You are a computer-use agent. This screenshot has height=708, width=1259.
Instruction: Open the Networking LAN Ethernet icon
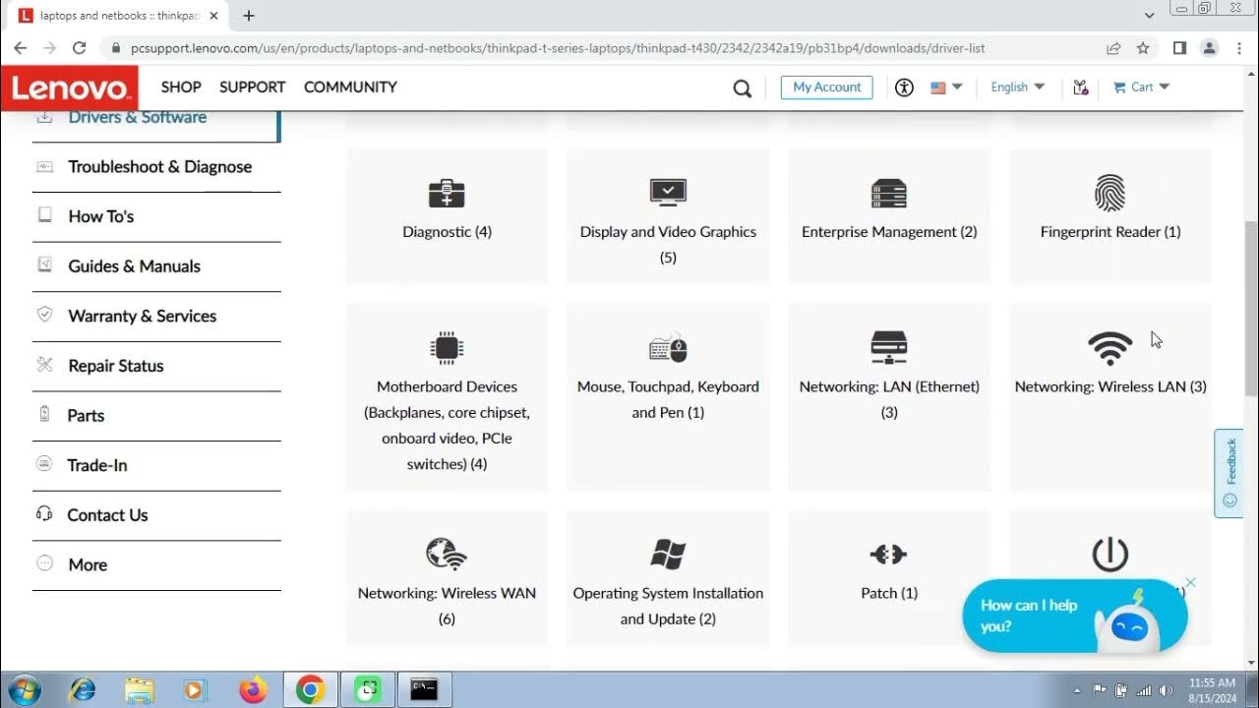[x=889, y=348]
